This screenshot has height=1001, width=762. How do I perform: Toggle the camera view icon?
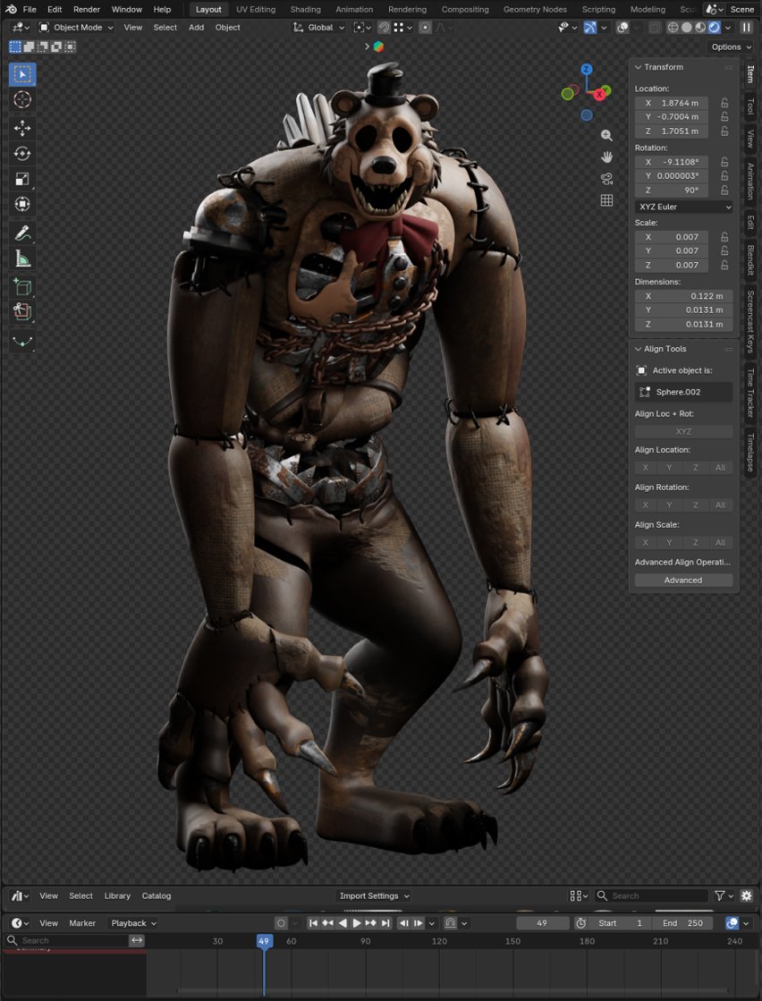(x=606, y=179)
